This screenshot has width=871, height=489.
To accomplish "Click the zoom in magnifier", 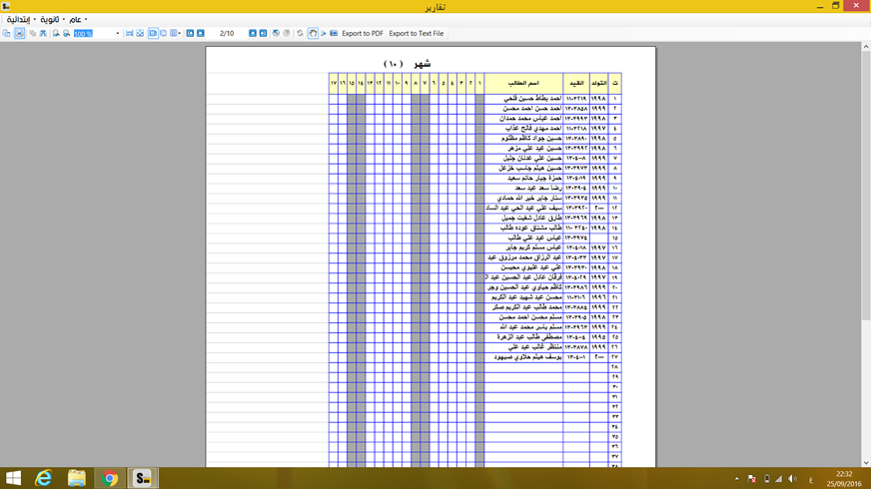I will (55, 33).
